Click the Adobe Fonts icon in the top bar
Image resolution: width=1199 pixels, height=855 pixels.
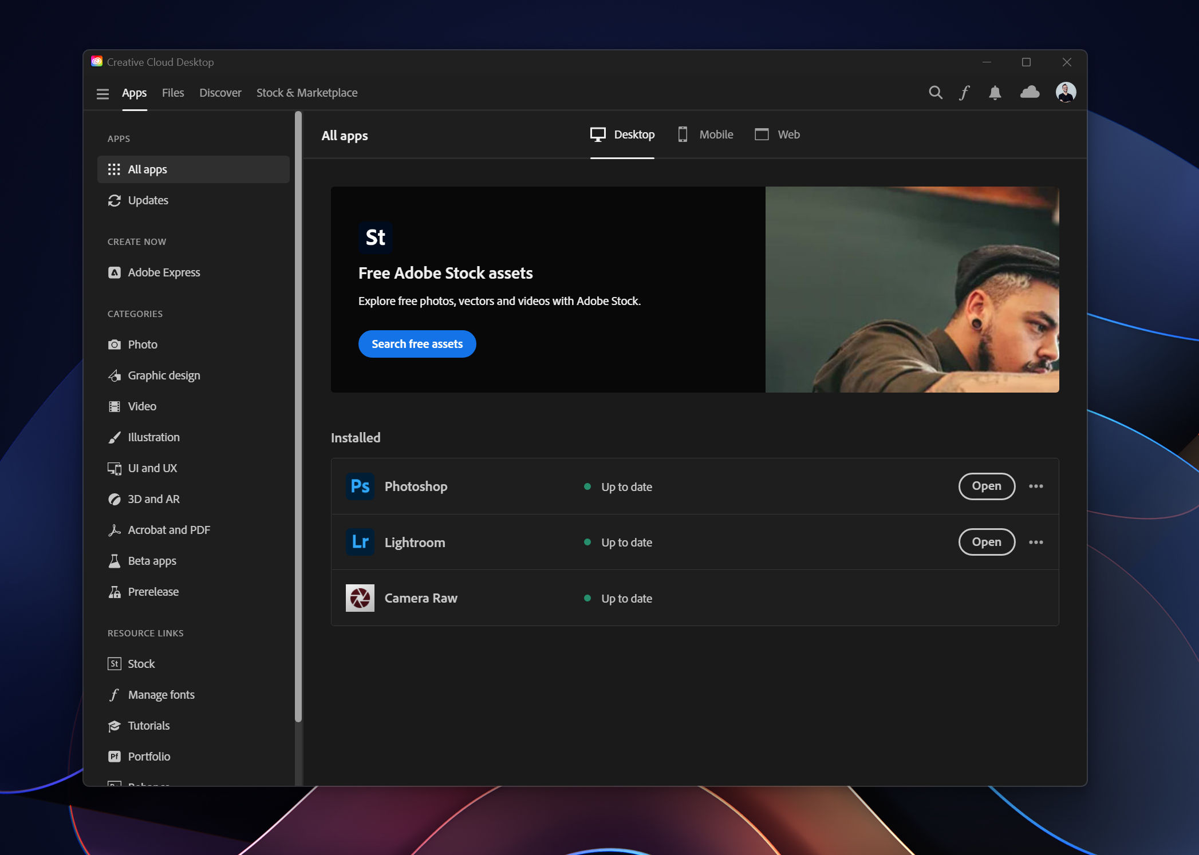click(x=965, y=92)
